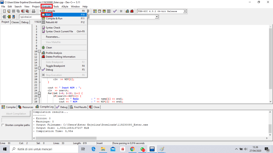Select Compile & Run from Execute menu
273x153 pixels.
pyautogui.click(x=54, y=19)
